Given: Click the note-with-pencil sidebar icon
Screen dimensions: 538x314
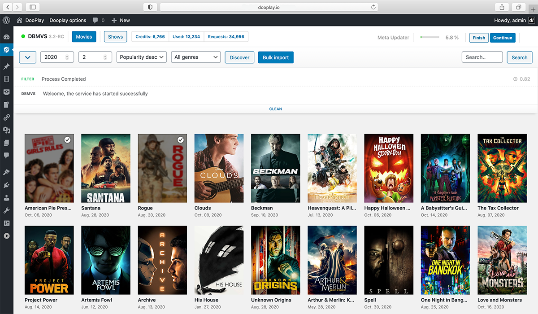Looking at the screenshot, I should click(x=6, y=105).
